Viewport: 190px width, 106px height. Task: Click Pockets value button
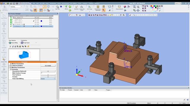point(48,77)
